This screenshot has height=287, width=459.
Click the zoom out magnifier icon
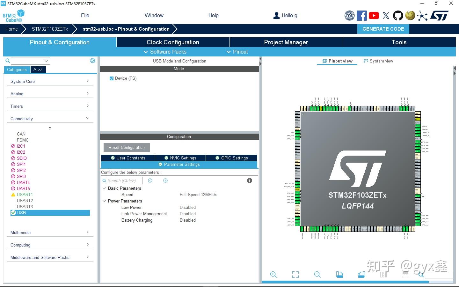[x=317, y=275]
